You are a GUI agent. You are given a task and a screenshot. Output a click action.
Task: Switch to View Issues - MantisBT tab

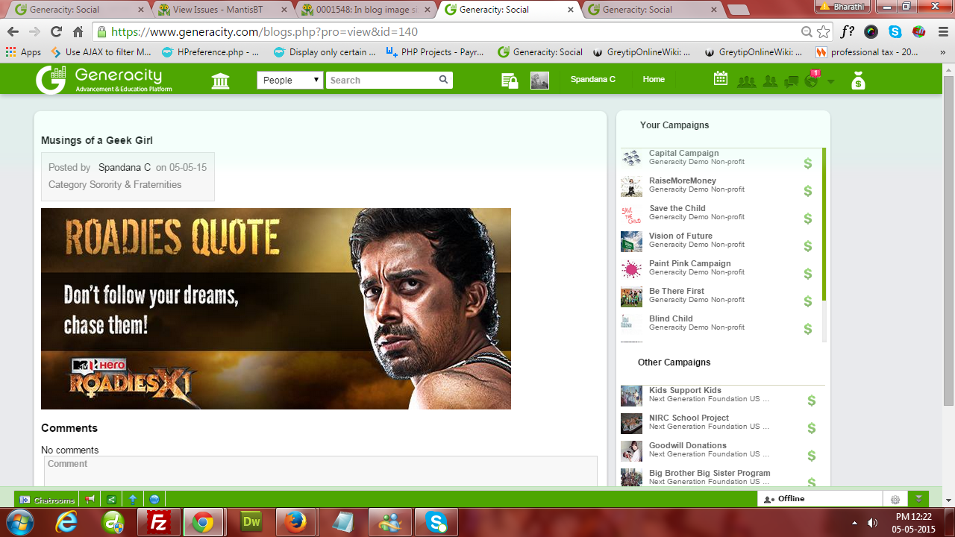[222, 10]
